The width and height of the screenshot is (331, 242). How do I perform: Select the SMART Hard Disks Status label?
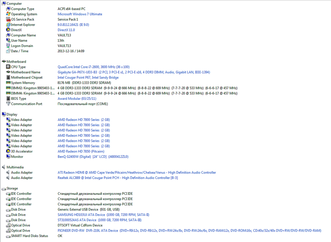click(x=29, y=236)
